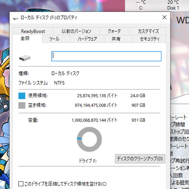Click the ファイル システム: label
The width and height of the screenshot is (189, 189).
[x=33, y=83]
